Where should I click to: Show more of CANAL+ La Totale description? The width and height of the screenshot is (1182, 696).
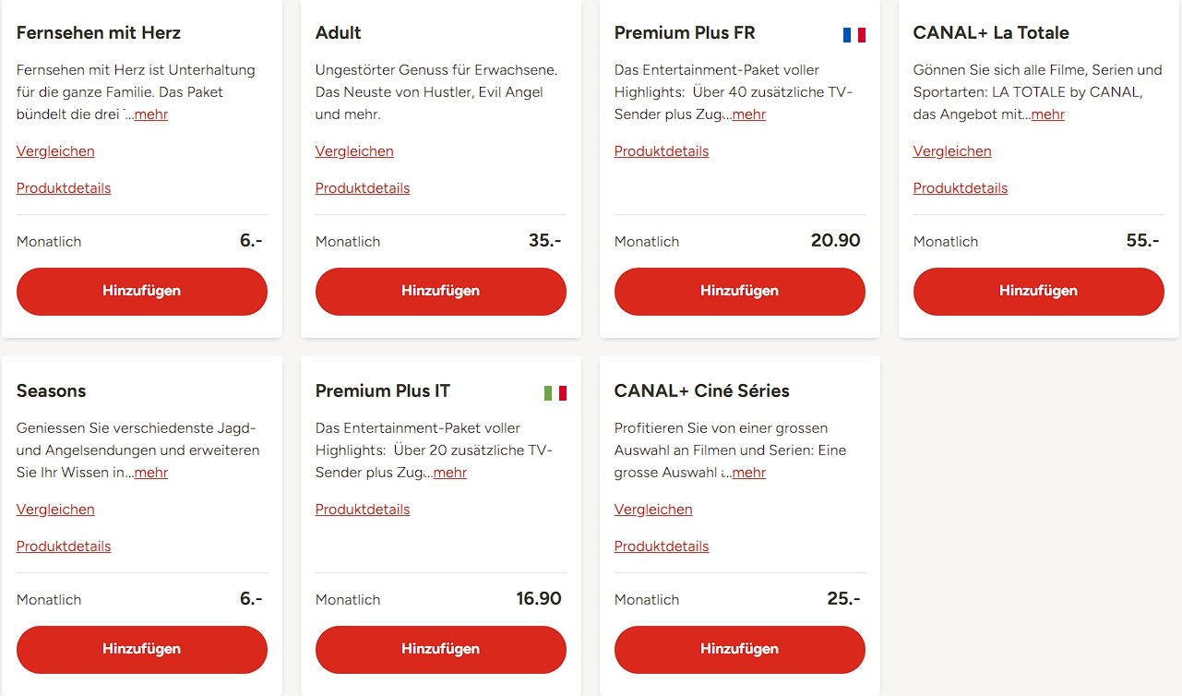coord(1048,114)
